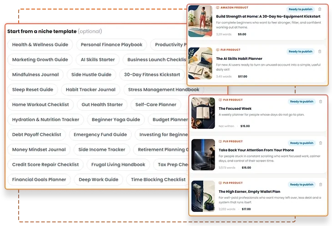Select the Investing for Beginners template
The image size is (332, 226).
(x=162, y=134)
